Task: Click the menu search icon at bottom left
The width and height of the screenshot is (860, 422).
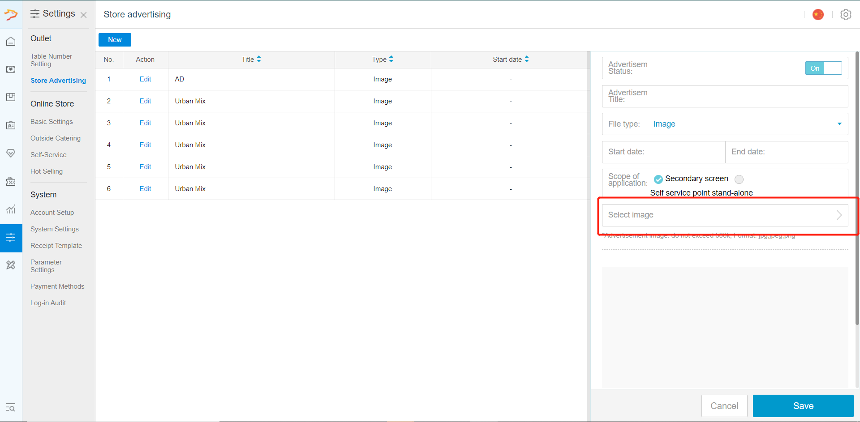Action: [11, 407]
